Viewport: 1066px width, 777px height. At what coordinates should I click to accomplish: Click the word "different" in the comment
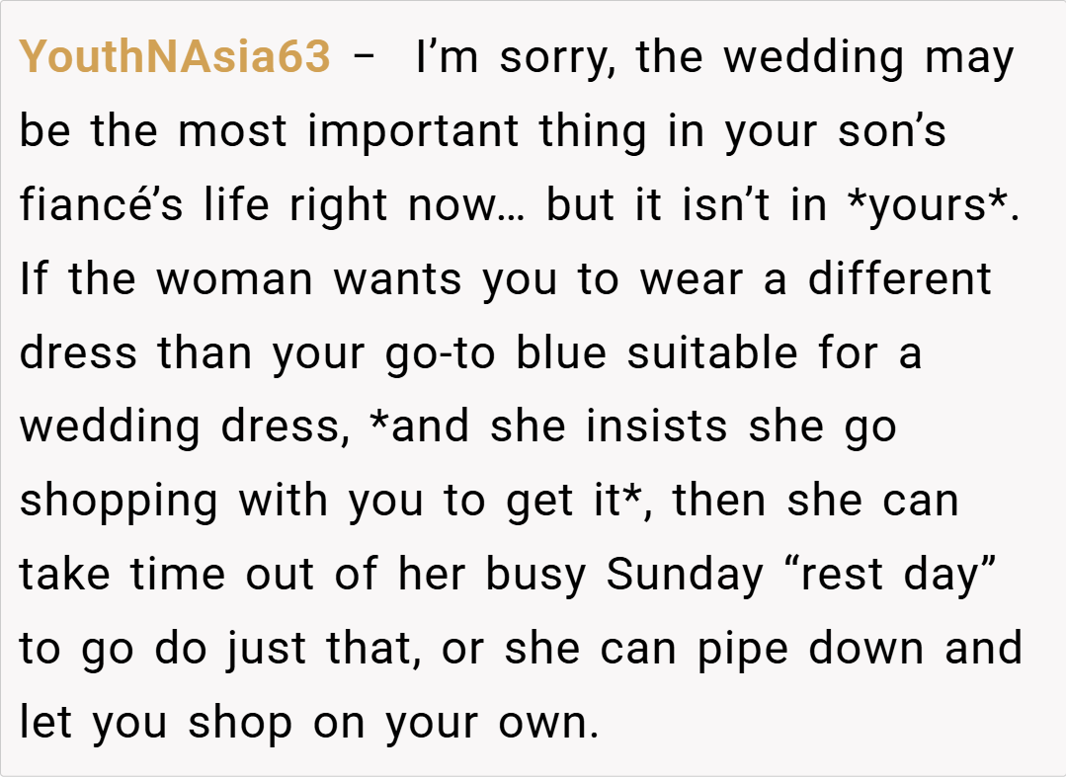tap(899, 279)
